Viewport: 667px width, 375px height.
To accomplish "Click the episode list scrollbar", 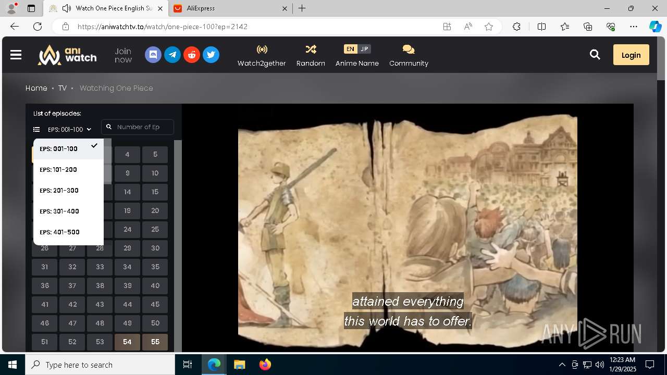I will [178, 246].
